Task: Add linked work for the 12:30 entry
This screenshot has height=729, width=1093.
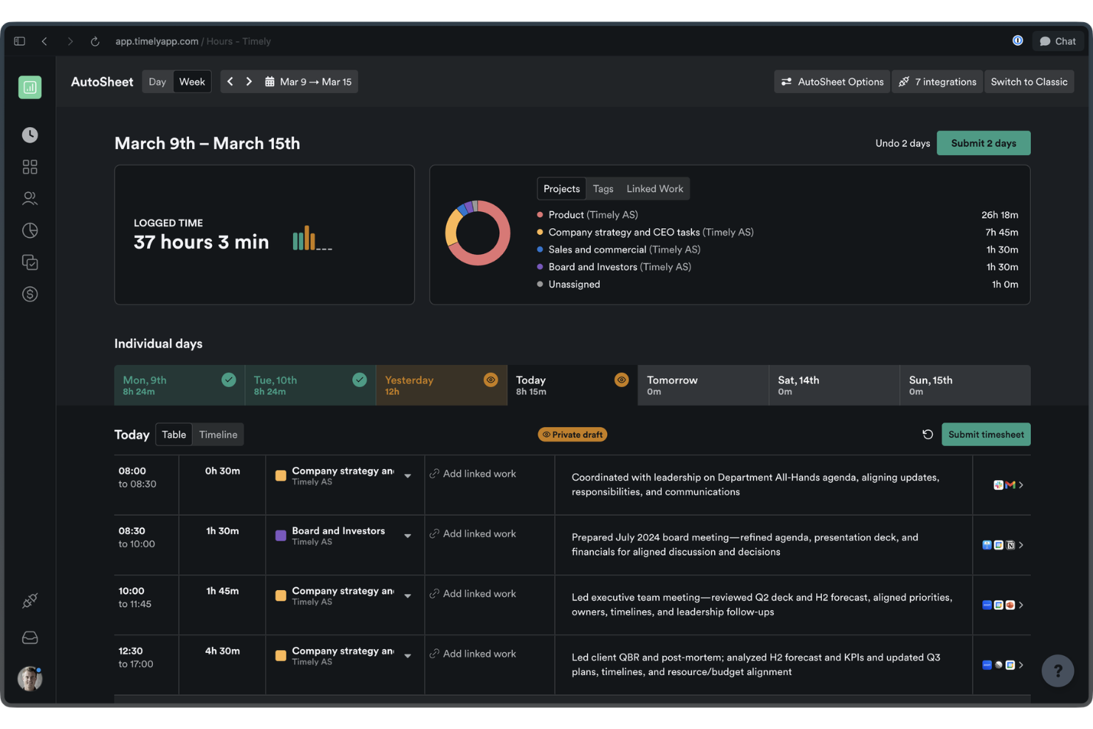Action: coord(473,654)
